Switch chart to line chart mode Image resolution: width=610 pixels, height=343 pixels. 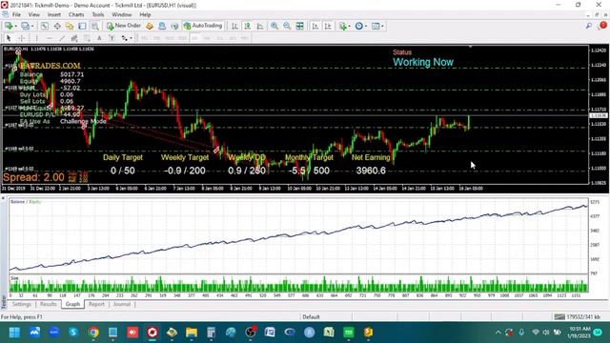click(x=260, y=26)
